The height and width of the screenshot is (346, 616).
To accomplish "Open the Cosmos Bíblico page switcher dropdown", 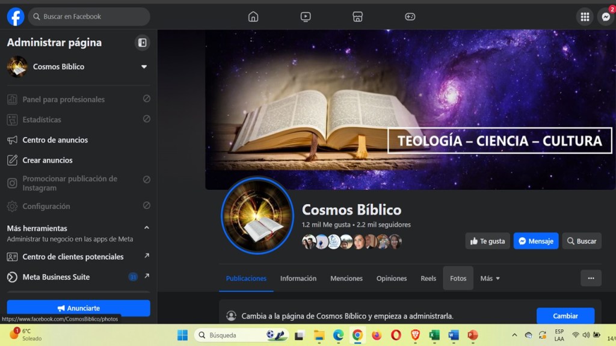I will point(144,67).
